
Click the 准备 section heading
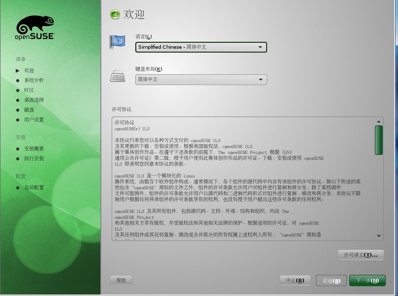pyautogui.click(x=21, y=59)
